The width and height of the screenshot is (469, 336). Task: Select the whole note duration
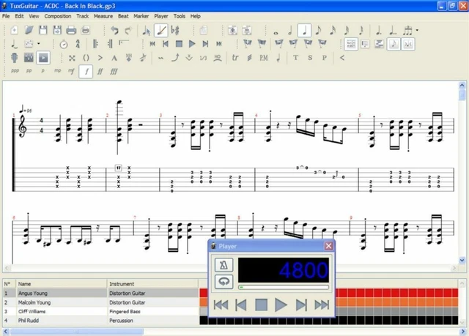click(x=276, y=31)
